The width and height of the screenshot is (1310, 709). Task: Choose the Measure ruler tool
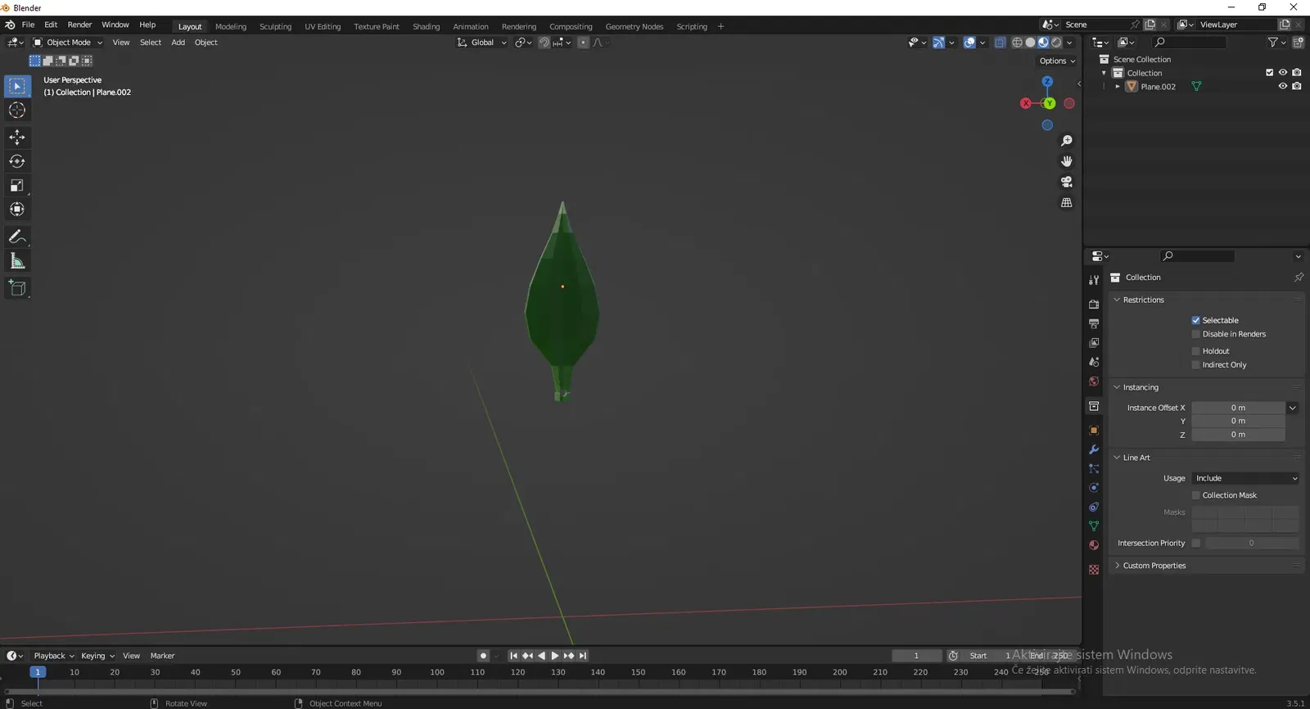click(x=17, y=261)
